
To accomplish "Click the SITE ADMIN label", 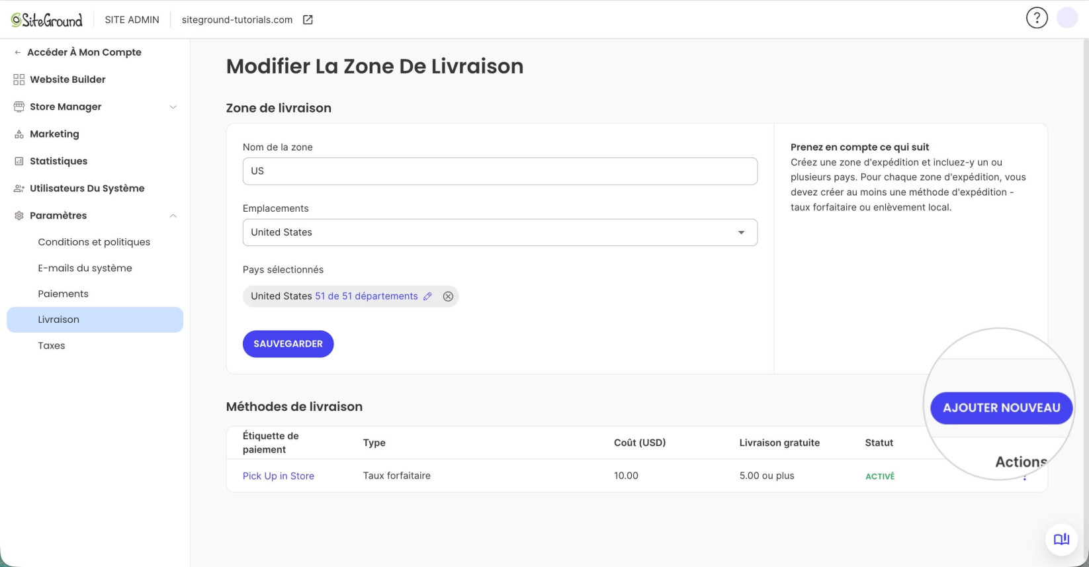I will pyautogui.click(x=132, y=20).
